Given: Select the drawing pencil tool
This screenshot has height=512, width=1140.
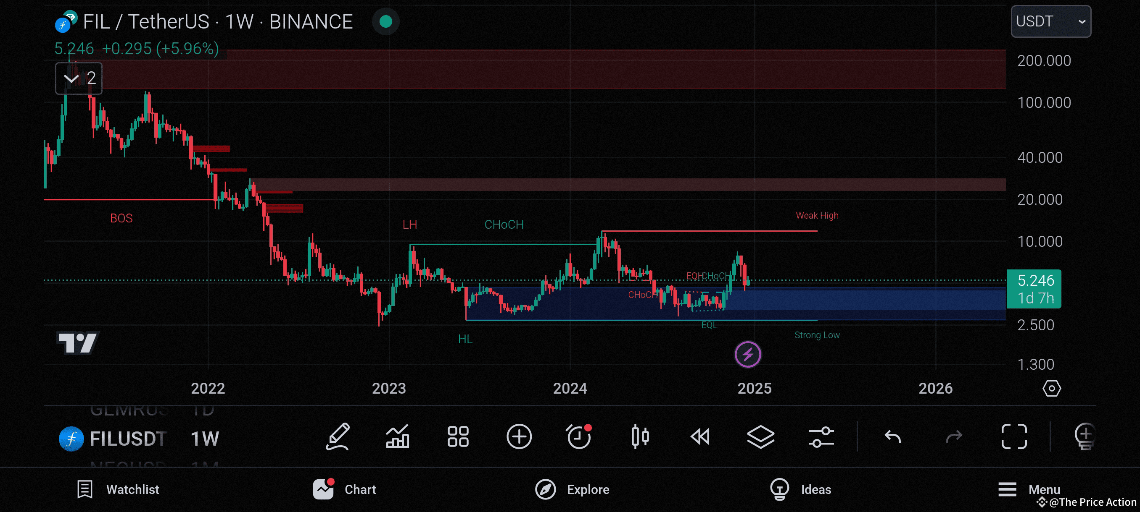Looking at the screenshot, I should (338, 437).
